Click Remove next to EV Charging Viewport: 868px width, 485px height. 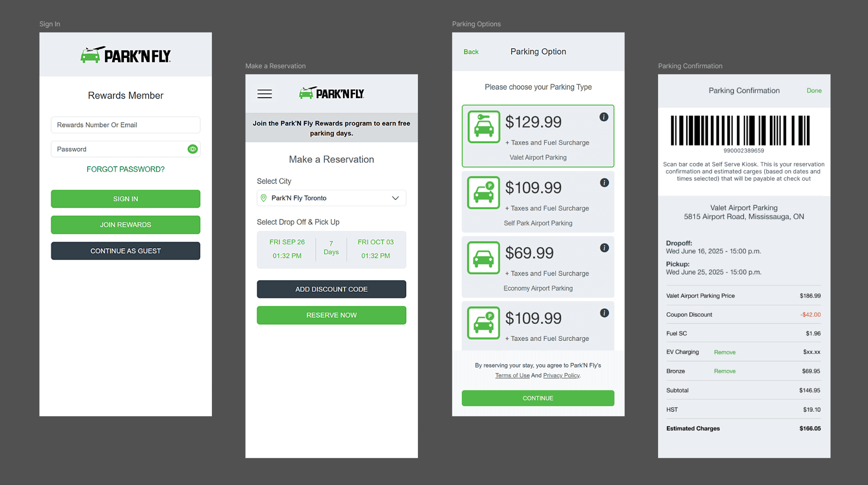724,352
